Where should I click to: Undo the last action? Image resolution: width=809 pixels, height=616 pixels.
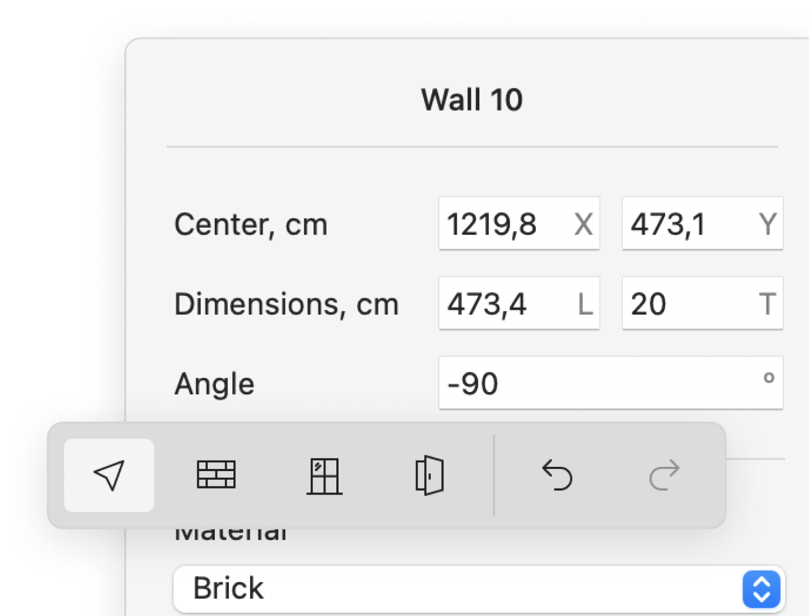coord(557,475)
